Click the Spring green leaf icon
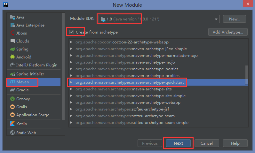 point(12,49)
